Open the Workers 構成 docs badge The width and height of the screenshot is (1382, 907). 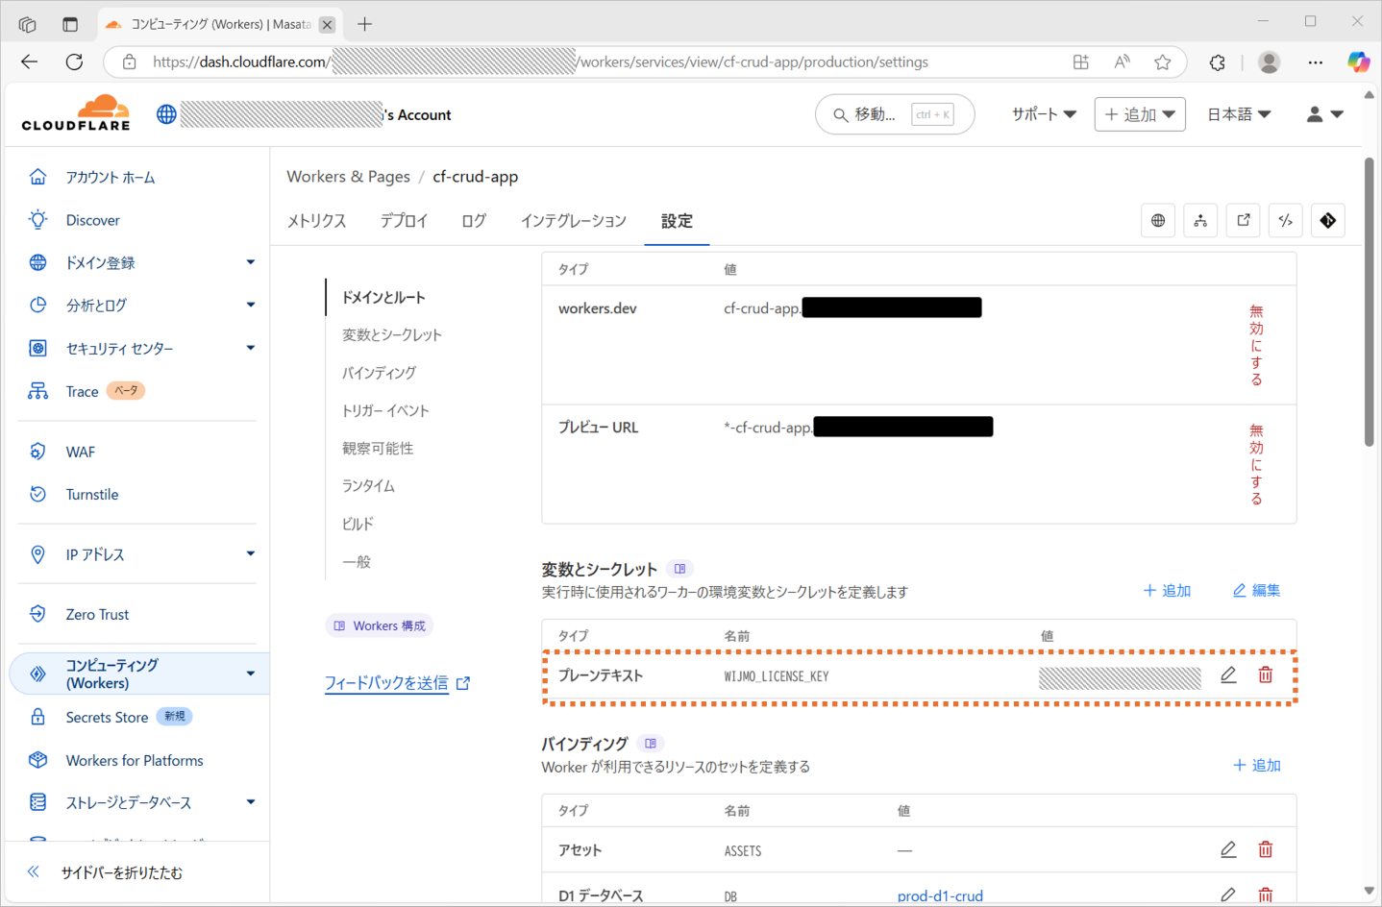pyautogui.click(x=380, y=625)
